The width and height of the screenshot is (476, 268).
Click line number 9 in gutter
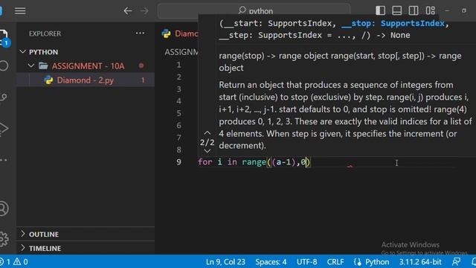click(178, 162)
